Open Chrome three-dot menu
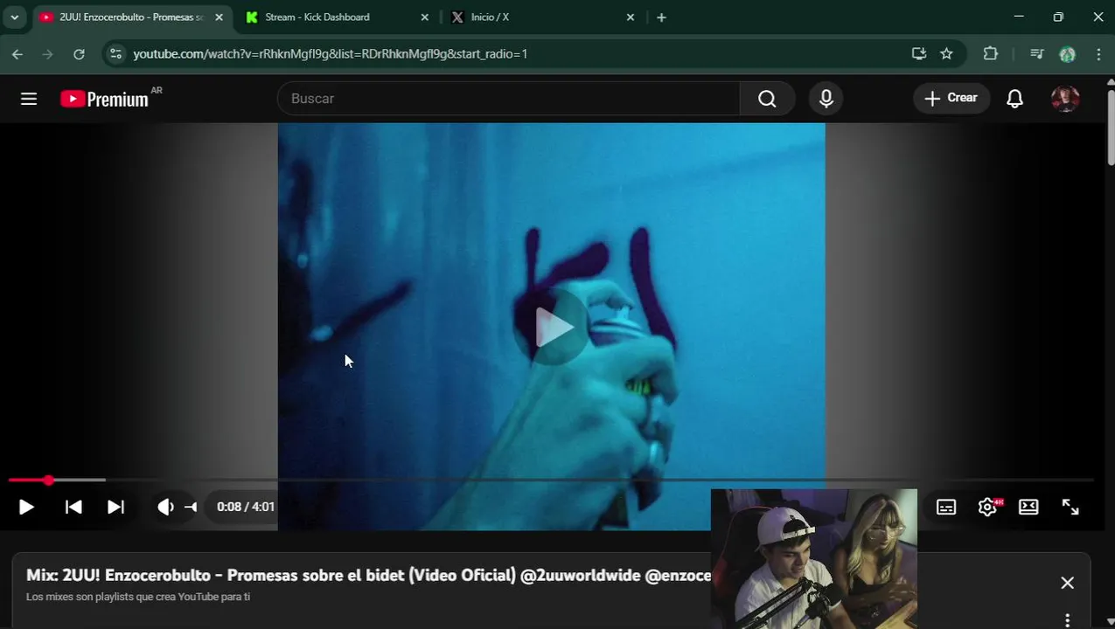Viewport: 1115px width, 629px height. [1098, 54]
